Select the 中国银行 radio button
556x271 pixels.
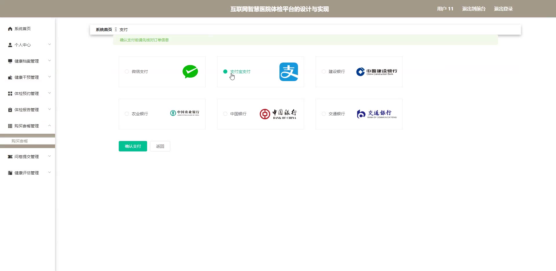225,114
